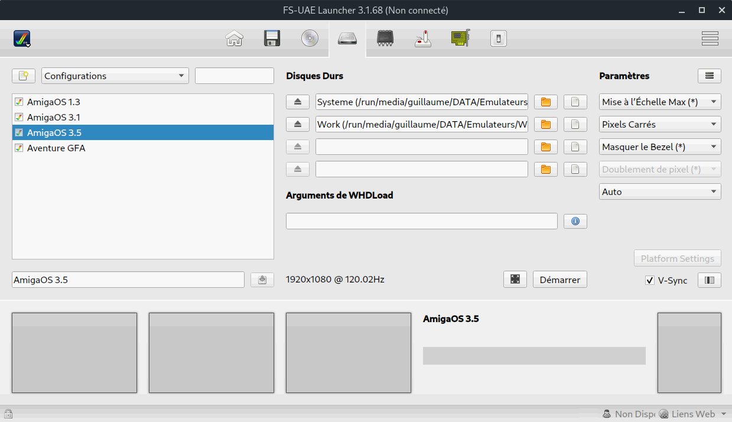Click the fourth empty hard drive field
The height and width of the screenshot is (422, 732).
[x=422, y=169]
